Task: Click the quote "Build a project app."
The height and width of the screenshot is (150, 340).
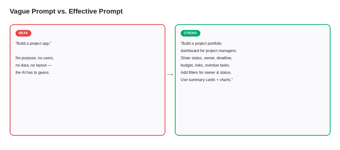Action: click(x=33, y=43)
